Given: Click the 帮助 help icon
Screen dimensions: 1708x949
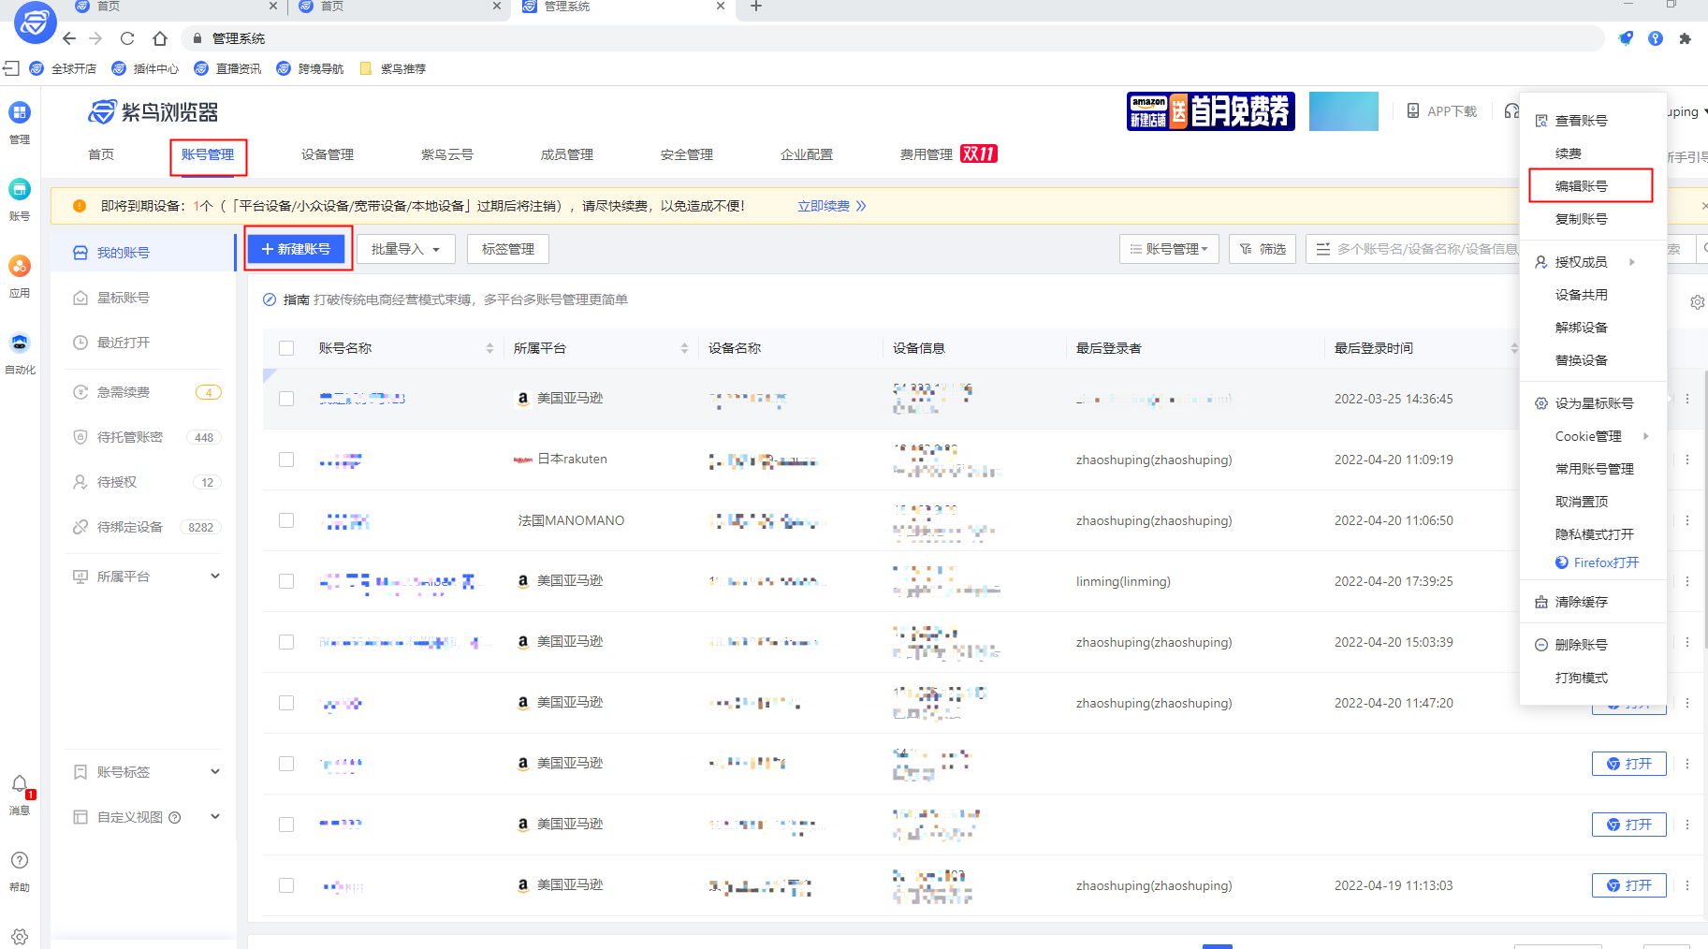Looking at the screenshot, I should [x=20, y=861].
